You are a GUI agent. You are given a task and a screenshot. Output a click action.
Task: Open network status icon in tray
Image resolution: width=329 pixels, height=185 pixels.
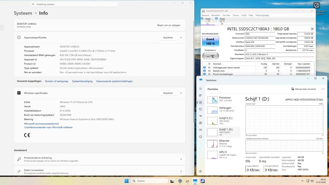pos(308,181)
